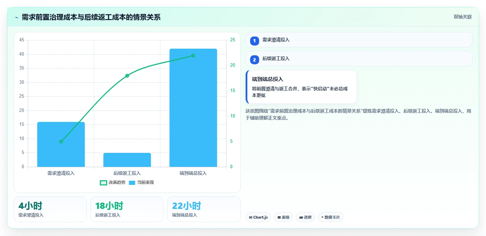Click the 端到端总投入 blue bar
The width and height of the screenshot is (486, 236).
point(193,108)
